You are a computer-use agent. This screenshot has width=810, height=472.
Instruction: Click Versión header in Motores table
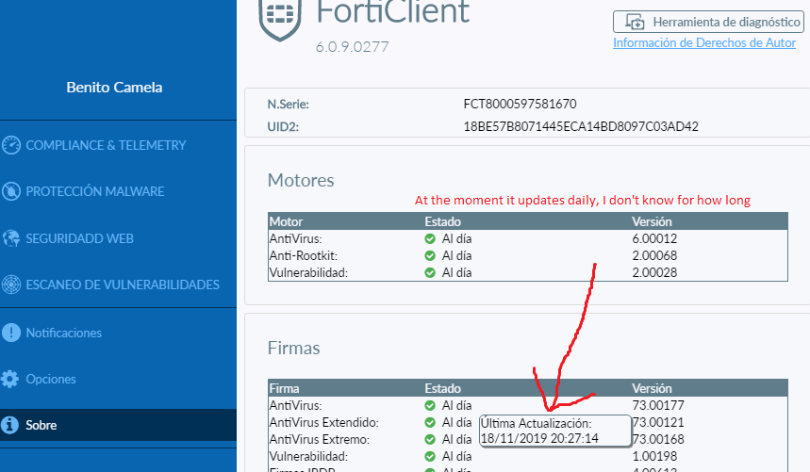pos(652,221)
